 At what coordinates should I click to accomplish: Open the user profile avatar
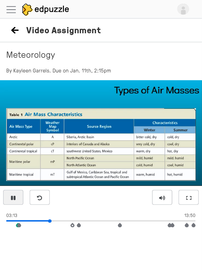coord(183,9)
